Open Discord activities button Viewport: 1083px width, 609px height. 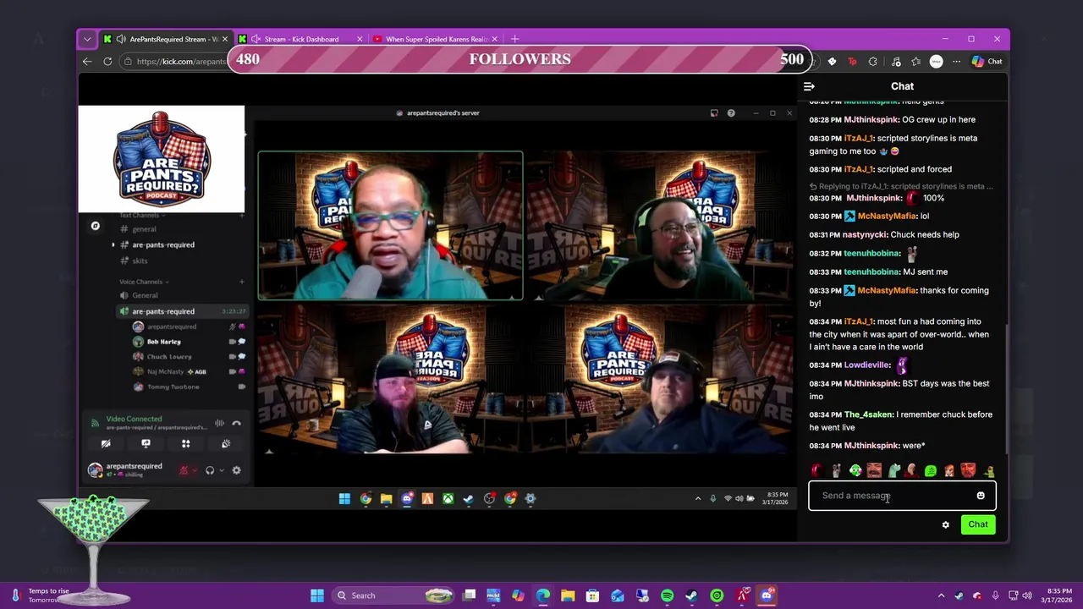(x=185, y=444)
